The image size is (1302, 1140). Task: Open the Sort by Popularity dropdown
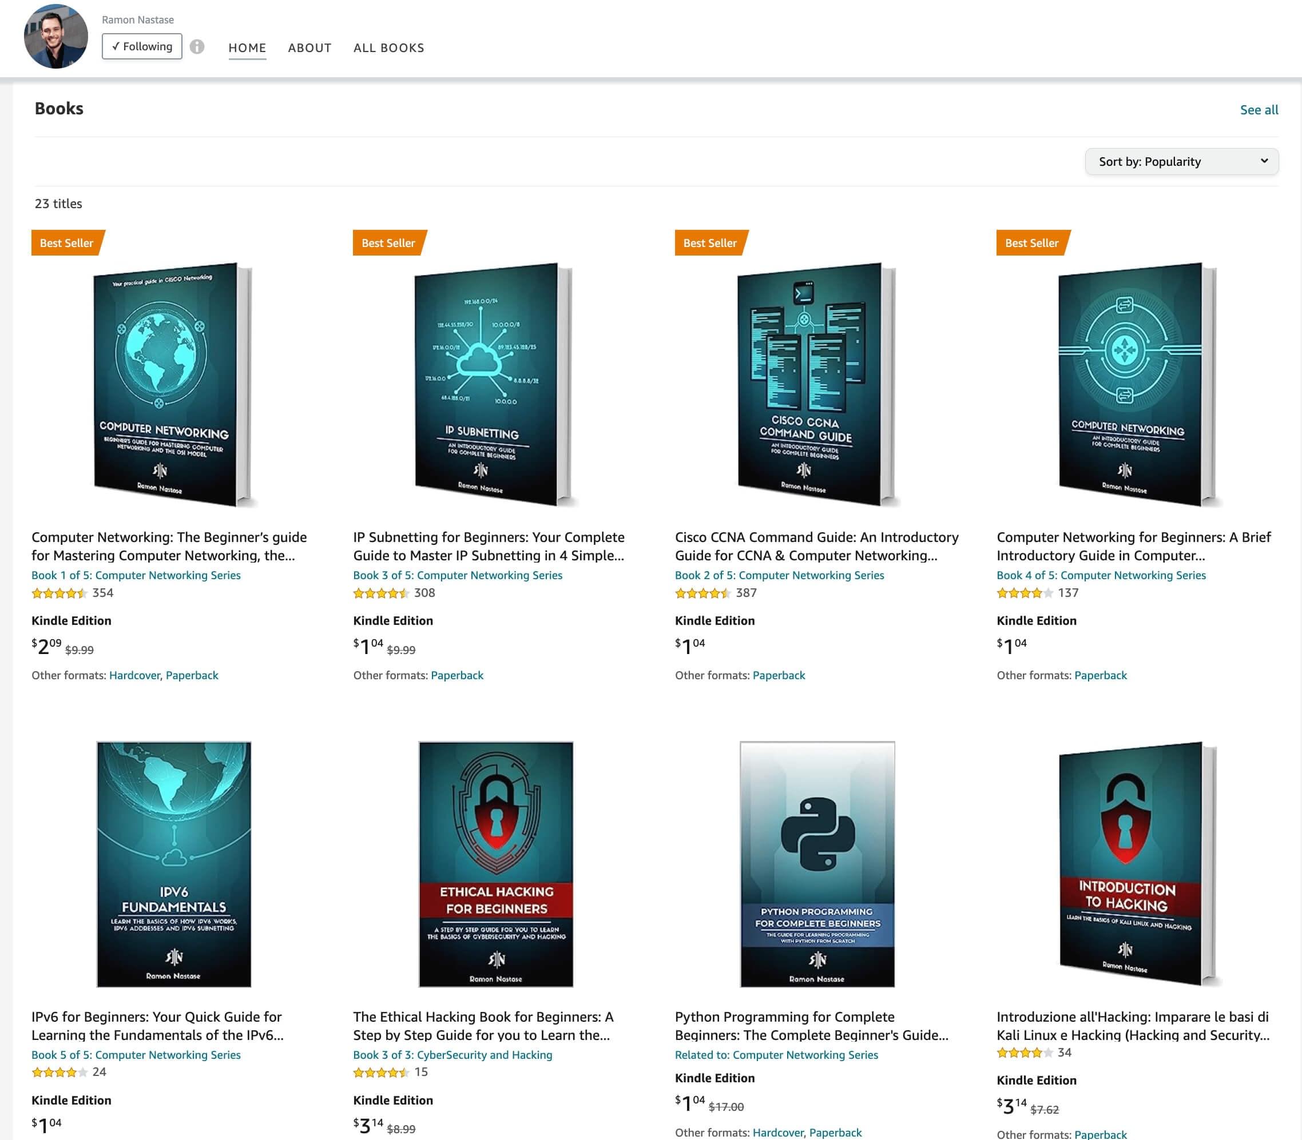(1181, 162)
